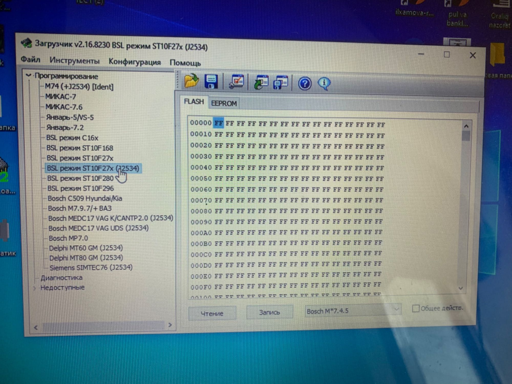
Task: Open a firmware file via folder icon
Action: (x=191, y=81)
